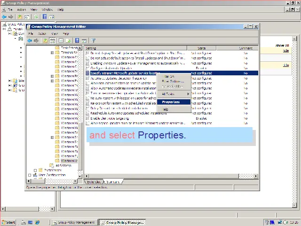The height and width of the screenshot is (226, 301).
Task: Sort by the Comment column header
Action: coord(237,48)
